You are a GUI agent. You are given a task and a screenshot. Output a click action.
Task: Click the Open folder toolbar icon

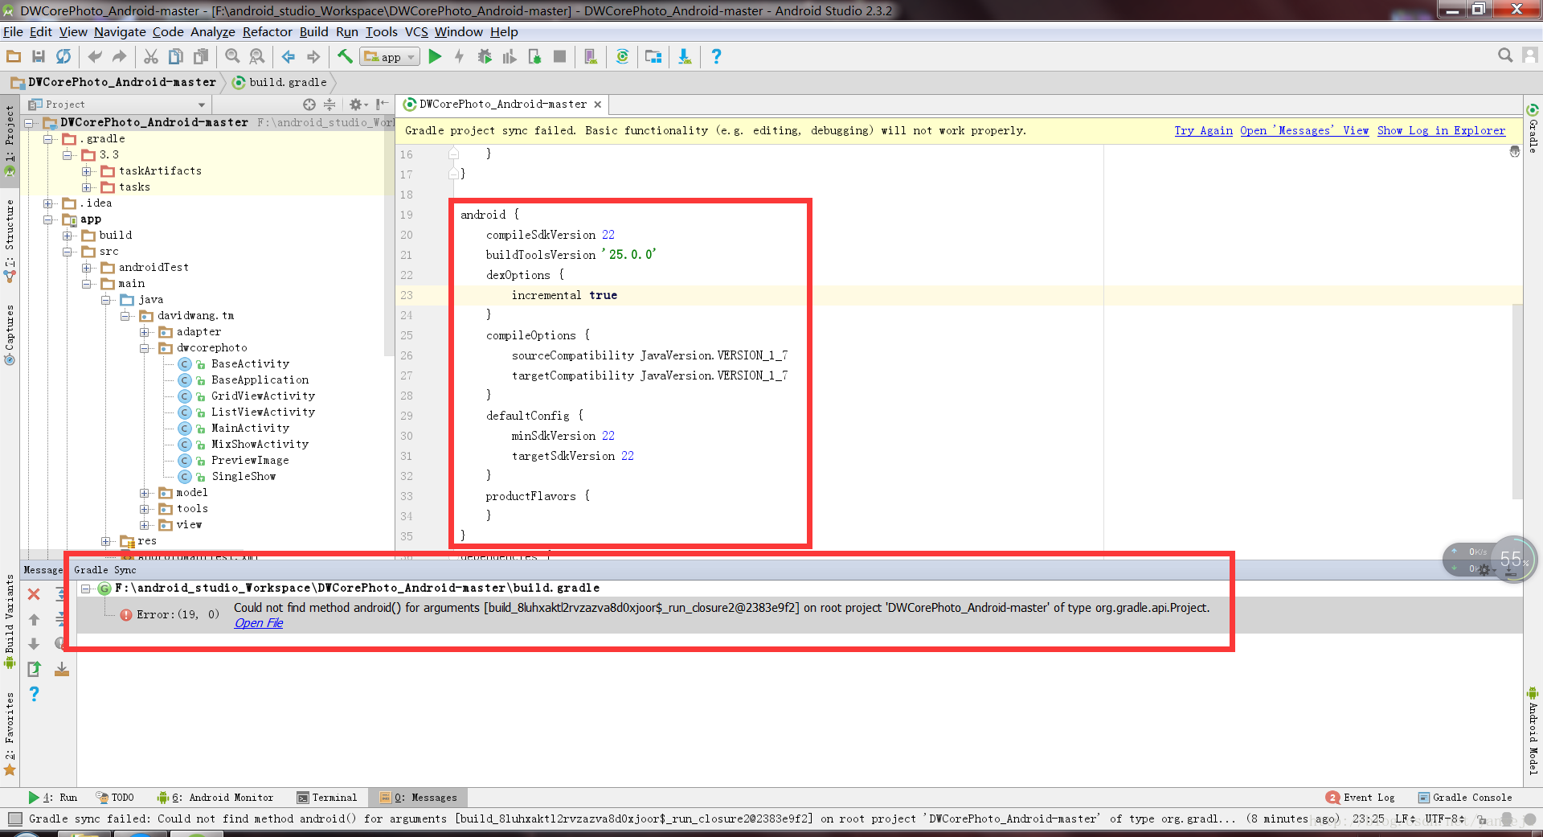14,56
